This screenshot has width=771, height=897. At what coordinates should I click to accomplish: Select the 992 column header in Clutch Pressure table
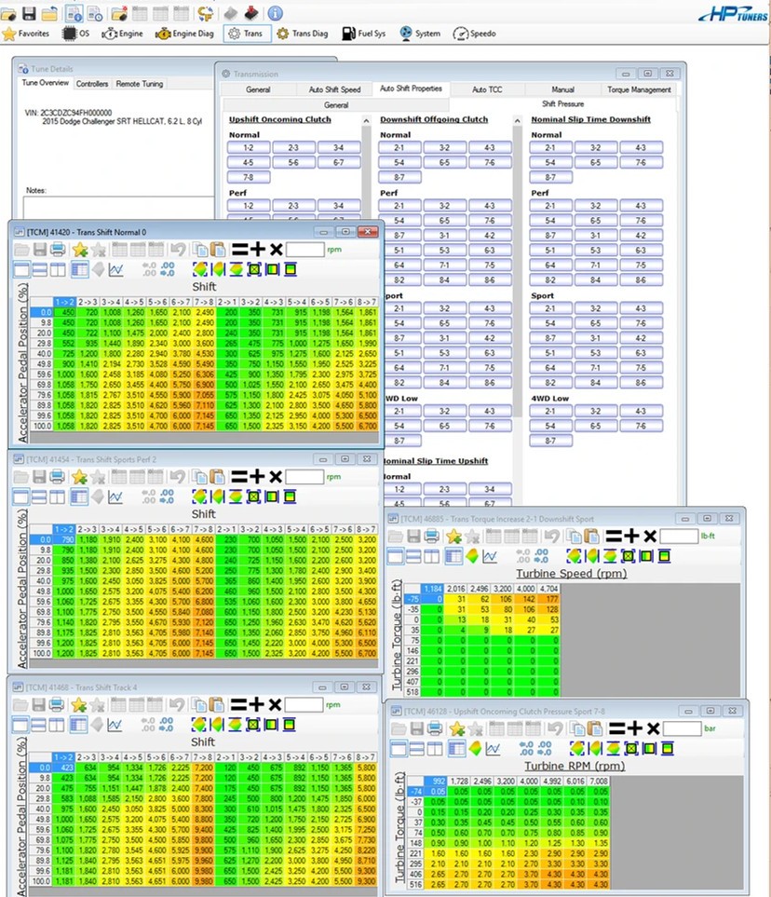pyautogui.click(x=435, y=781)
